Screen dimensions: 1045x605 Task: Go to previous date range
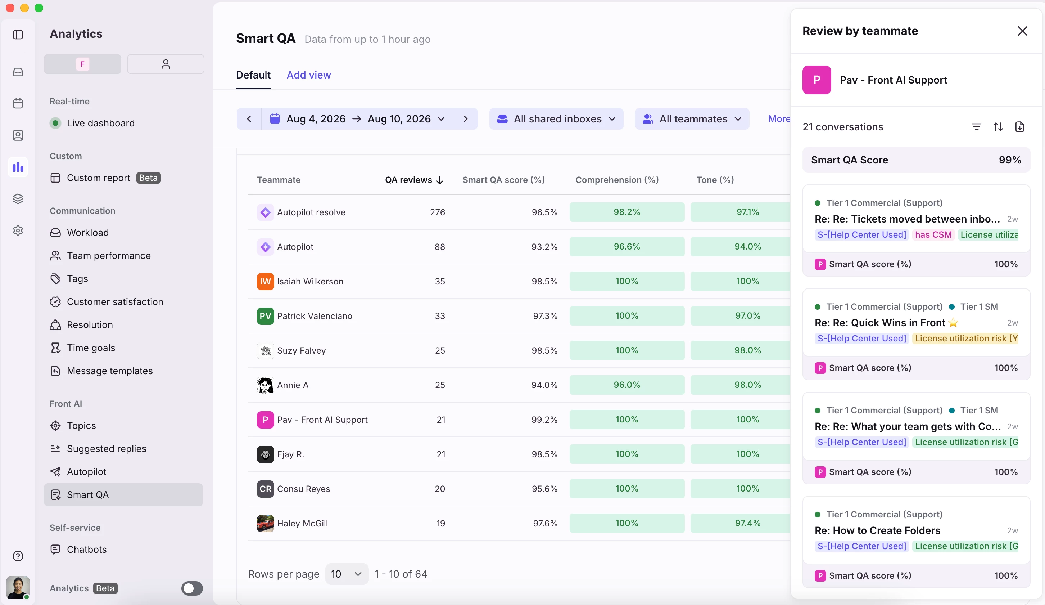click(249, 119)
